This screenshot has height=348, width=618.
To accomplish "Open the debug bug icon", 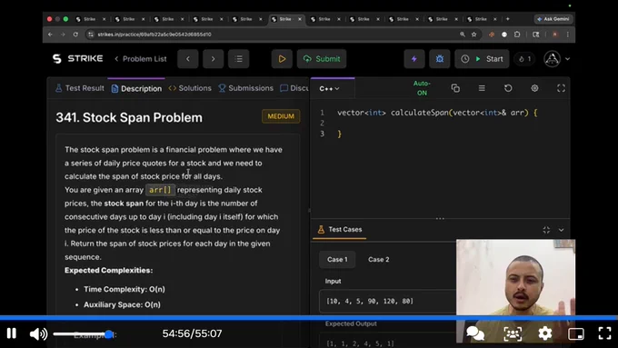I will 440,59.
